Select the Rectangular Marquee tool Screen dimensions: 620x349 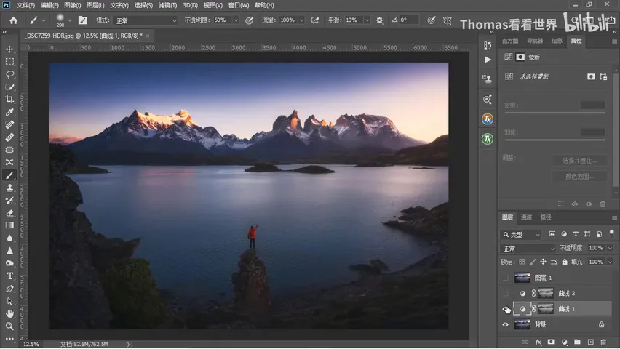tap(9, 62)
